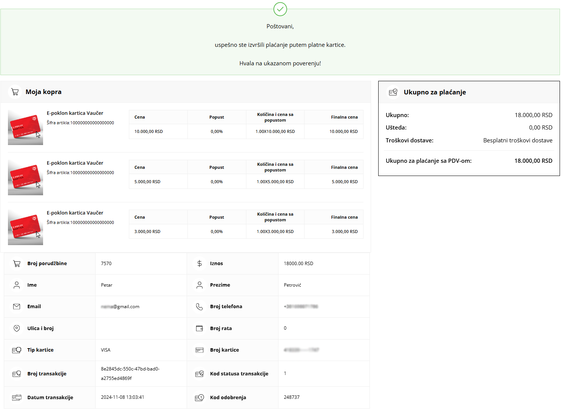Click the card icon next to Tip kartice
This screenshot has width=563, height=409.
[17, 350]
